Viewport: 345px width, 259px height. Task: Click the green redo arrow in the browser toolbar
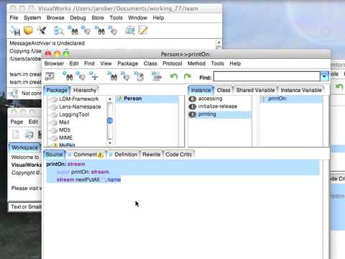pos(188,76)
